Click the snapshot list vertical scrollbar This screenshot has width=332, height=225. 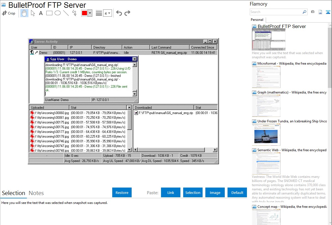tap(330, 124)
